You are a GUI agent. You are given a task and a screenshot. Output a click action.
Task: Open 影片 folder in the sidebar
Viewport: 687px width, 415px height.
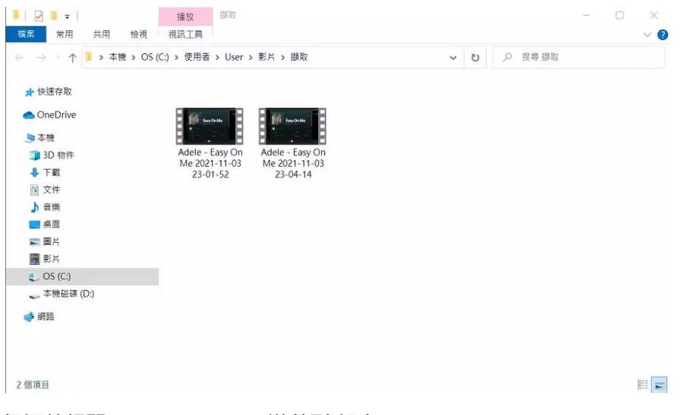click(52, 259)
